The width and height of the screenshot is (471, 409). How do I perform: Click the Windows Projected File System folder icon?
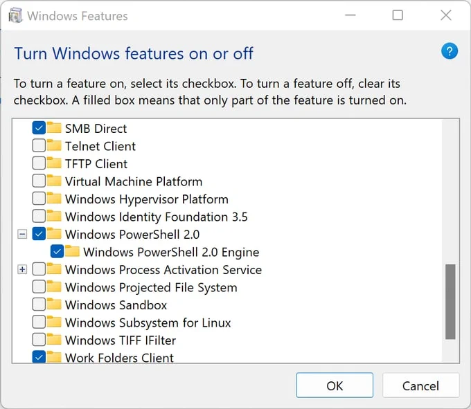tap(54, 287)
